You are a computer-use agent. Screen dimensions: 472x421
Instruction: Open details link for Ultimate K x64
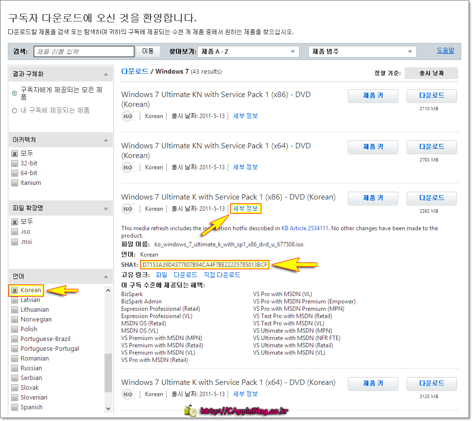point(245,394)
